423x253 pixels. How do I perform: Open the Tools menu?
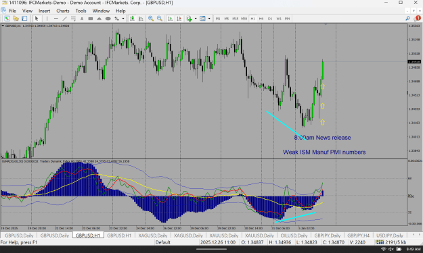pos(81,11)
